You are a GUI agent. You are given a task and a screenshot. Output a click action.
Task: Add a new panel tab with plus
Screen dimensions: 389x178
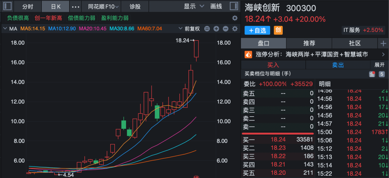[x=383, y=43]
